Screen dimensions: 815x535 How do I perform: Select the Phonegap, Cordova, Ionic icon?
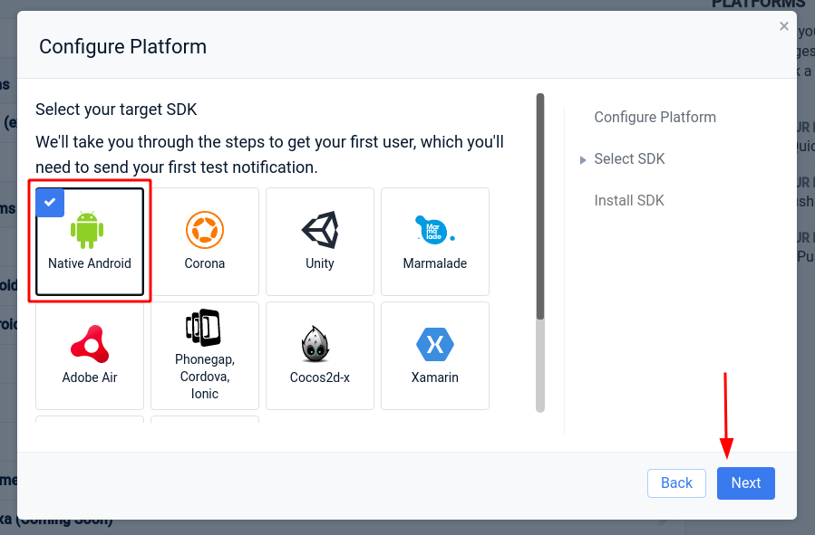(x=203, y=328)
